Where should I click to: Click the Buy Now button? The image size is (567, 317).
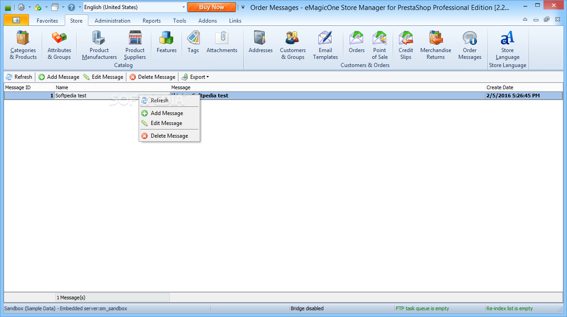point(211,7)
